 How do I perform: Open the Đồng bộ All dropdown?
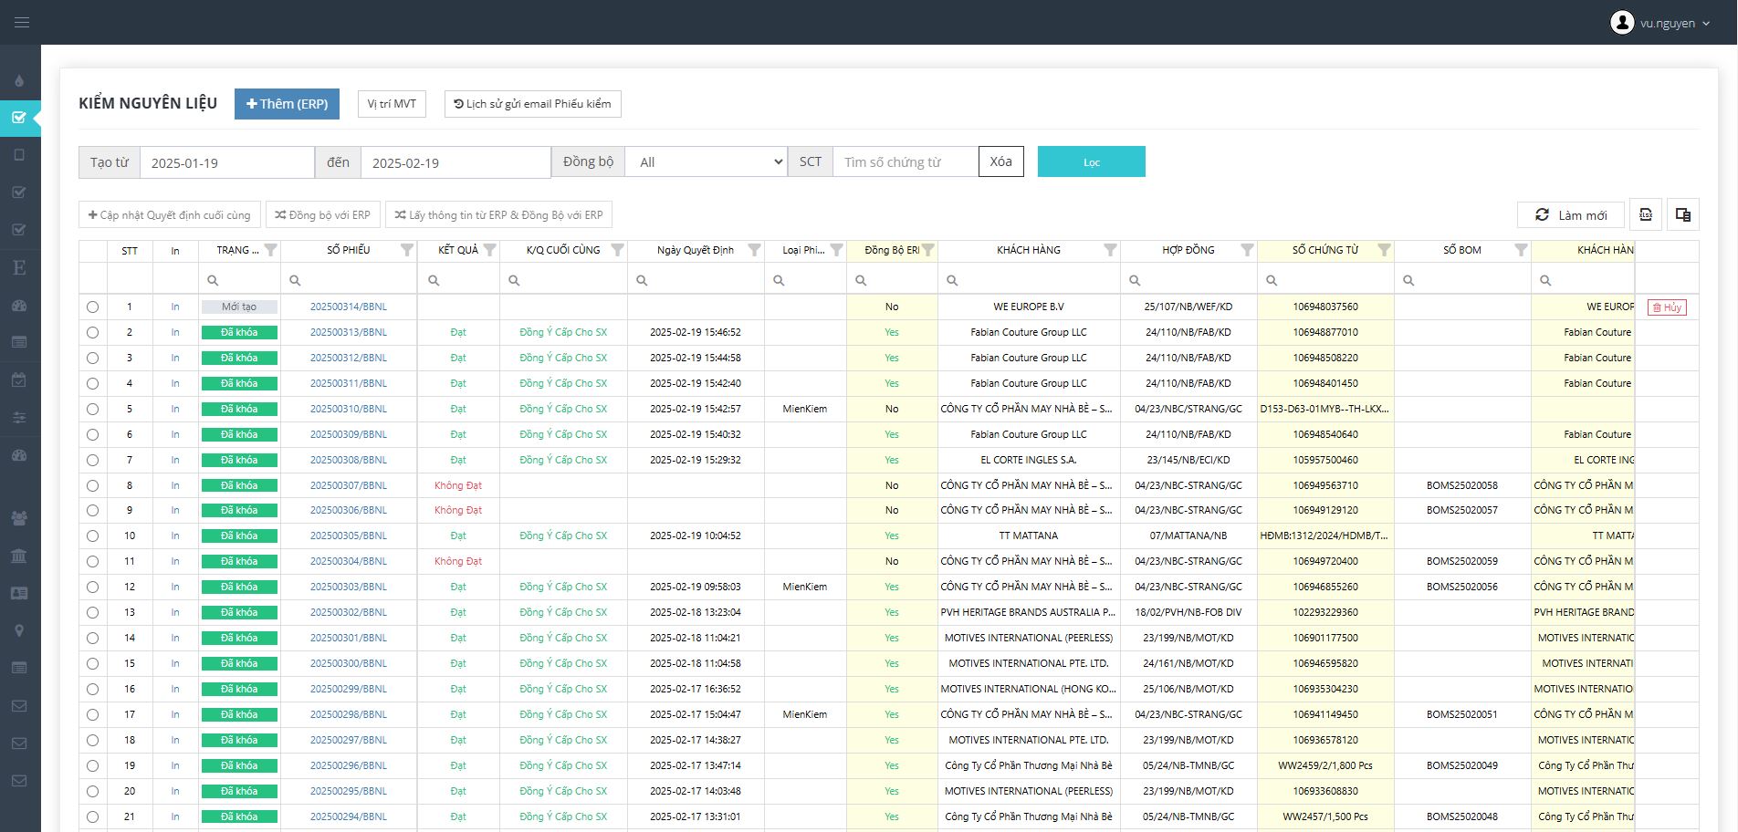[707, 162]
